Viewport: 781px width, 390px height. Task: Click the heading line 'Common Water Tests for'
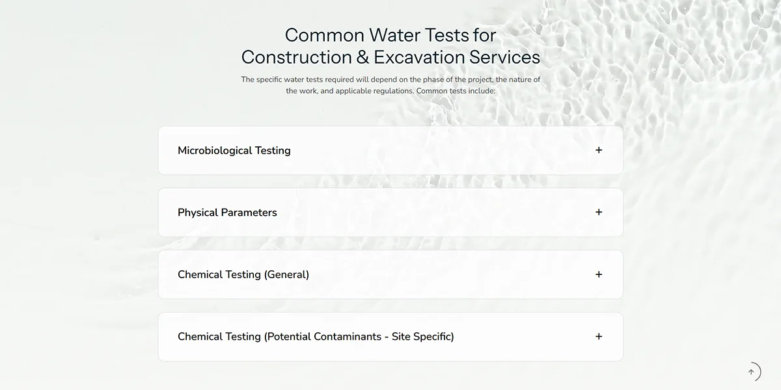click(390, 34)
